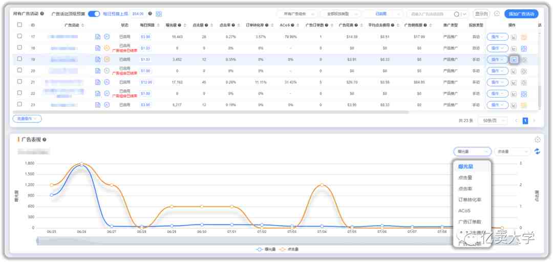The image size is (553, 262).
Task: Click the chart refresh arrows icon
Action: pyautogui.click(x=537, y=152)
